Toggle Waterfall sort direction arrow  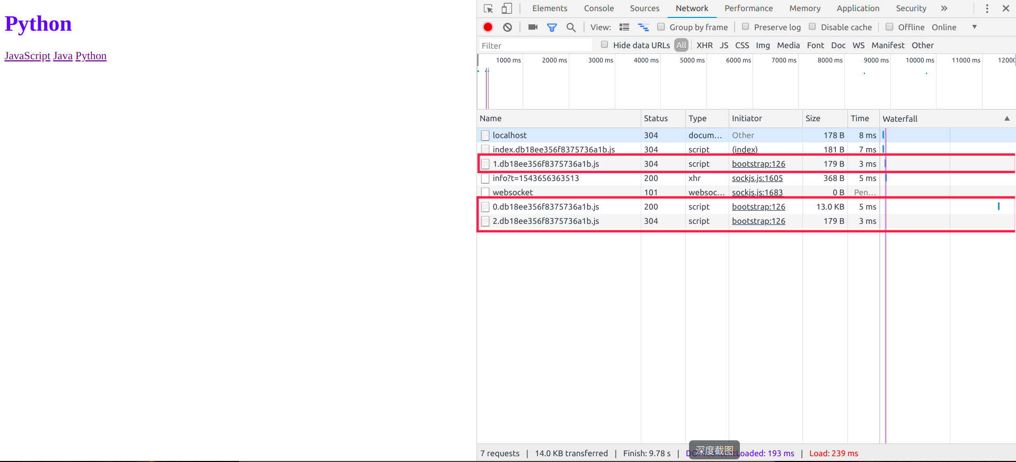pyautogui.click(x=1006, y=119)
